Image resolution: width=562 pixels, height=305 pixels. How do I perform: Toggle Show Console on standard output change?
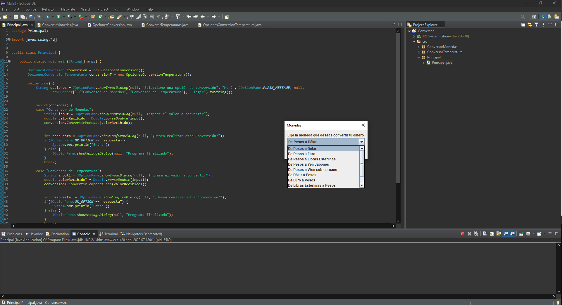point(506,234)
